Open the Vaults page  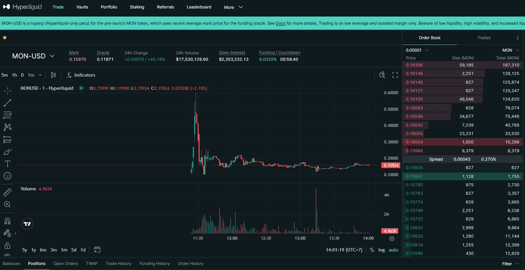pos(82,7)
